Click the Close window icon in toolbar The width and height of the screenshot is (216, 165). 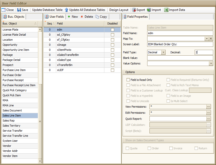pyautogui.click(x=4, y=10)
